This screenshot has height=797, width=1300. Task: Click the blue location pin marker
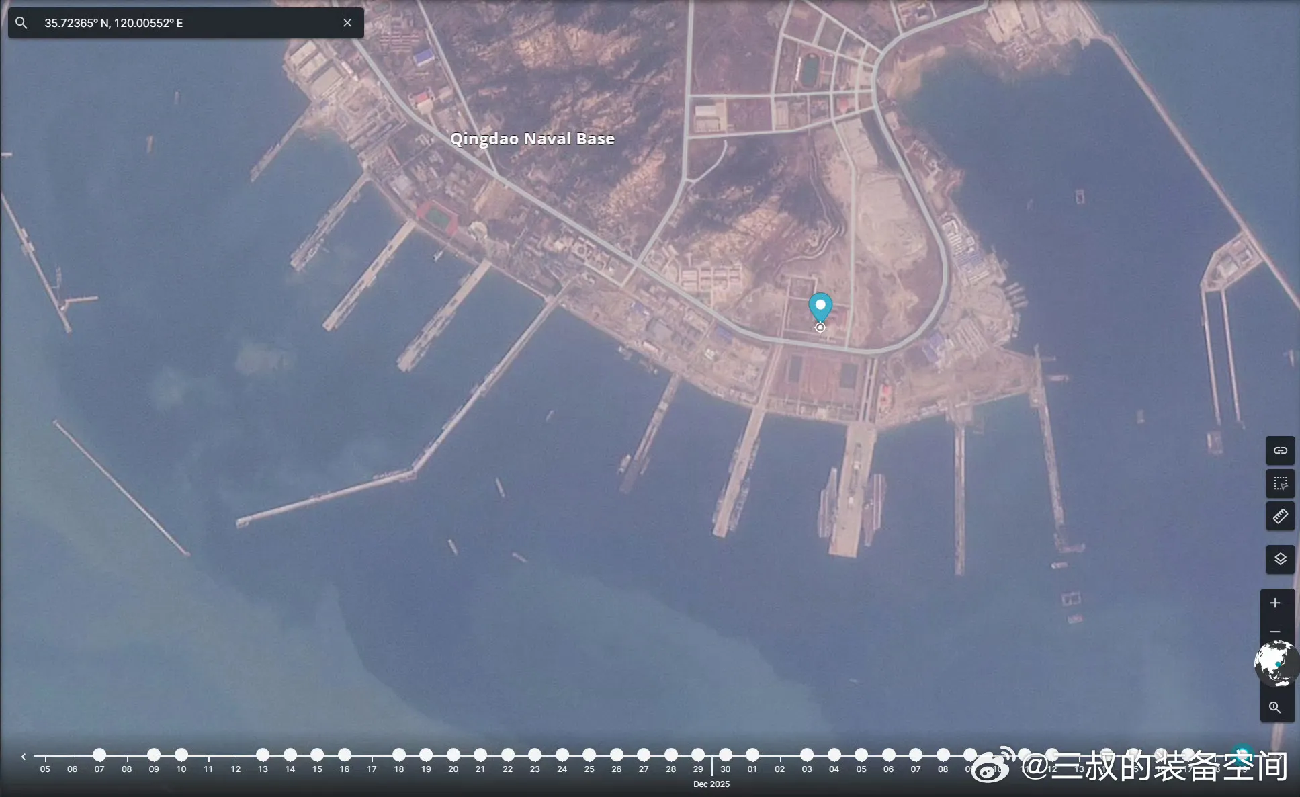click(820, 306)
